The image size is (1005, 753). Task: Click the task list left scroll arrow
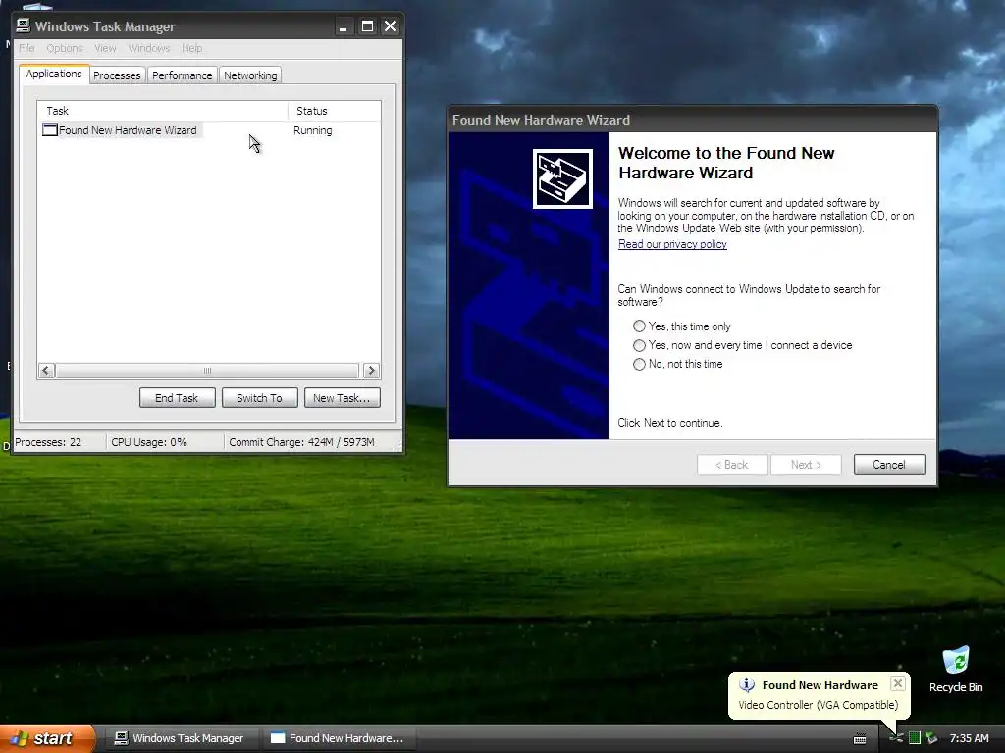click(45, 370)
